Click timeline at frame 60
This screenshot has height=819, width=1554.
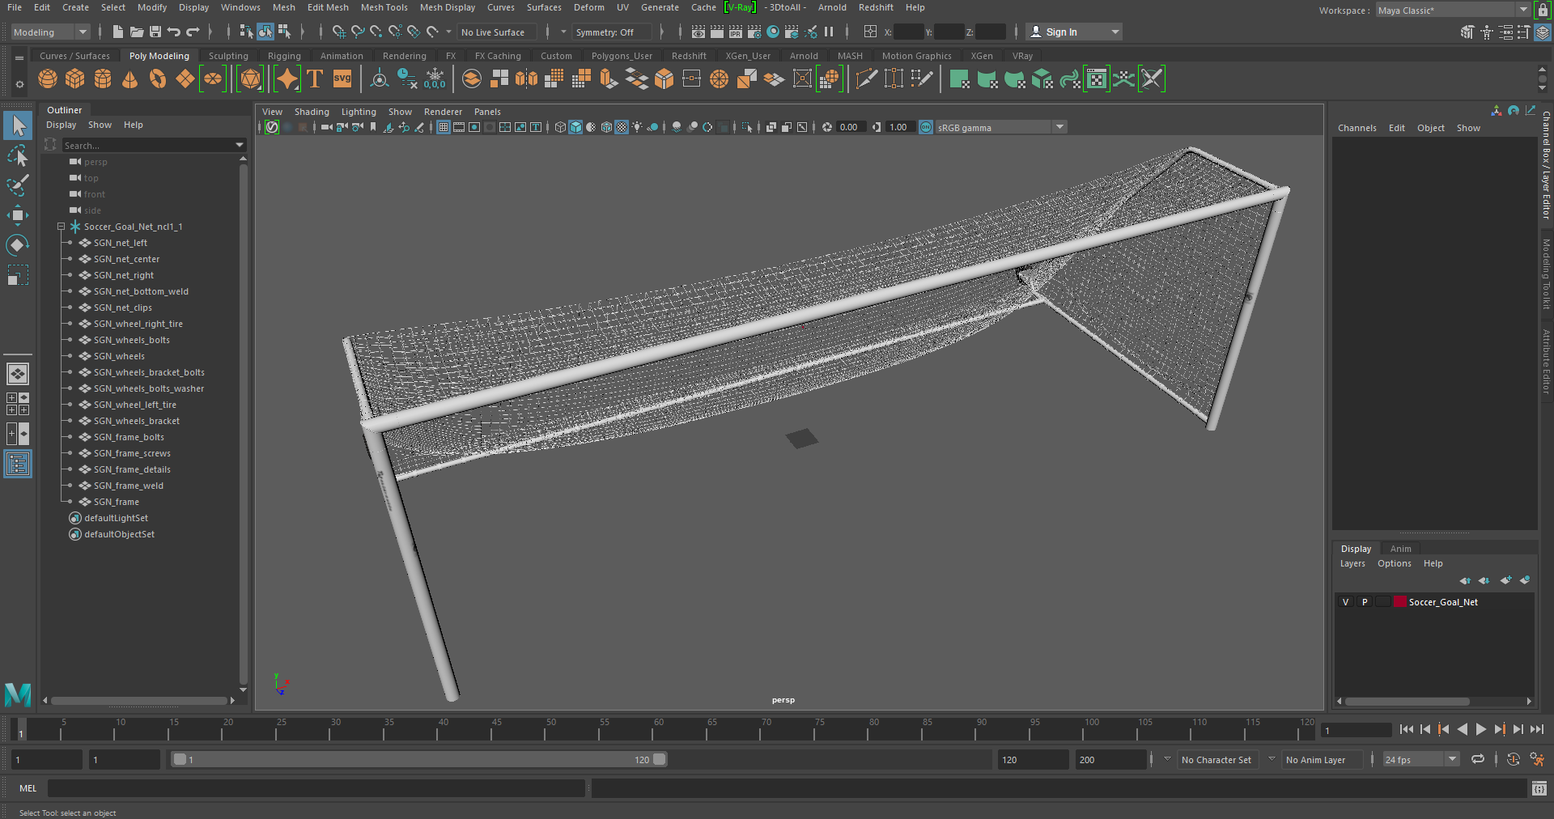659,729
